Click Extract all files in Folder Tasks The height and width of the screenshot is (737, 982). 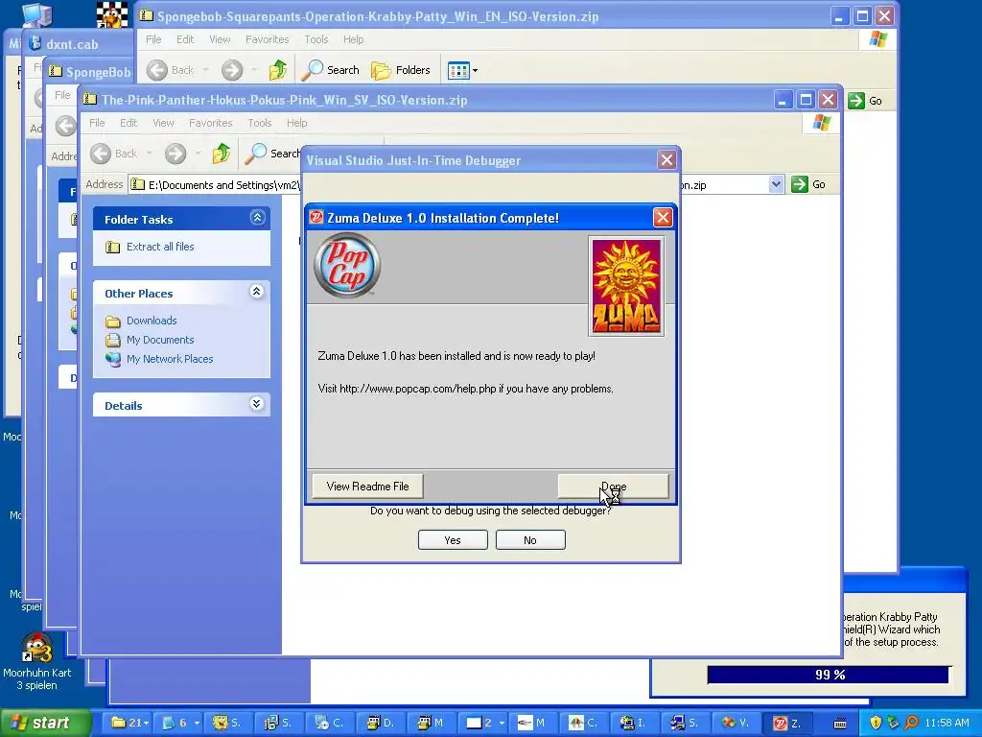(160, 247)
